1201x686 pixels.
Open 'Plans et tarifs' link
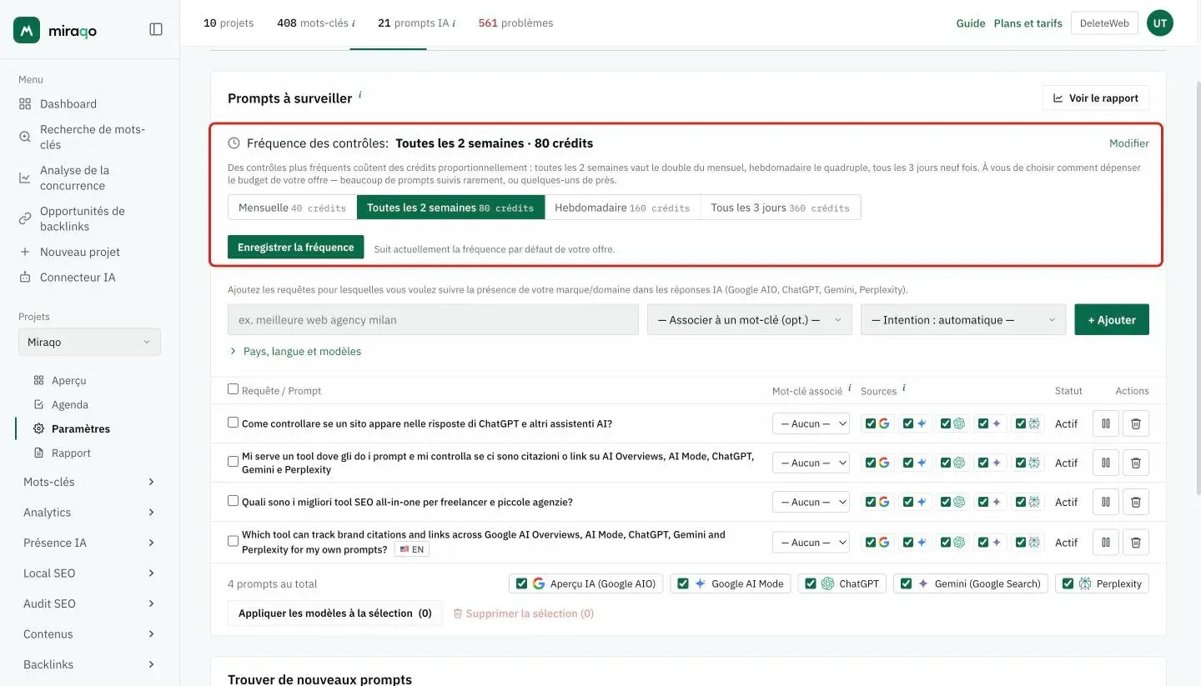1028,23
